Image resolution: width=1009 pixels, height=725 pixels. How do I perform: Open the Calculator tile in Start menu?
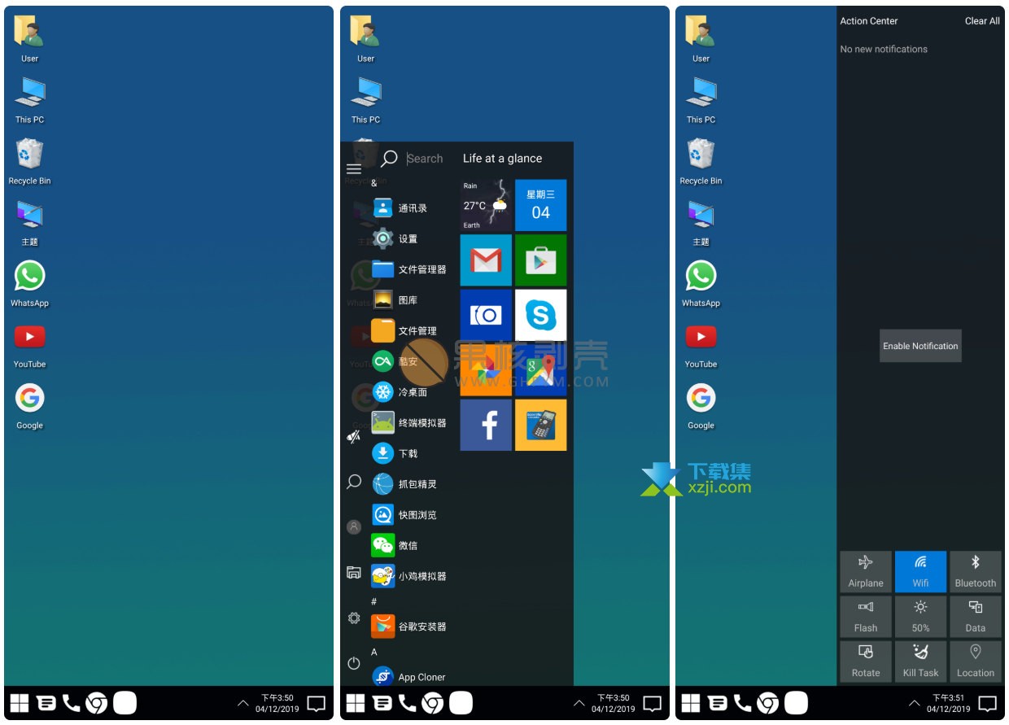(540, 425)
